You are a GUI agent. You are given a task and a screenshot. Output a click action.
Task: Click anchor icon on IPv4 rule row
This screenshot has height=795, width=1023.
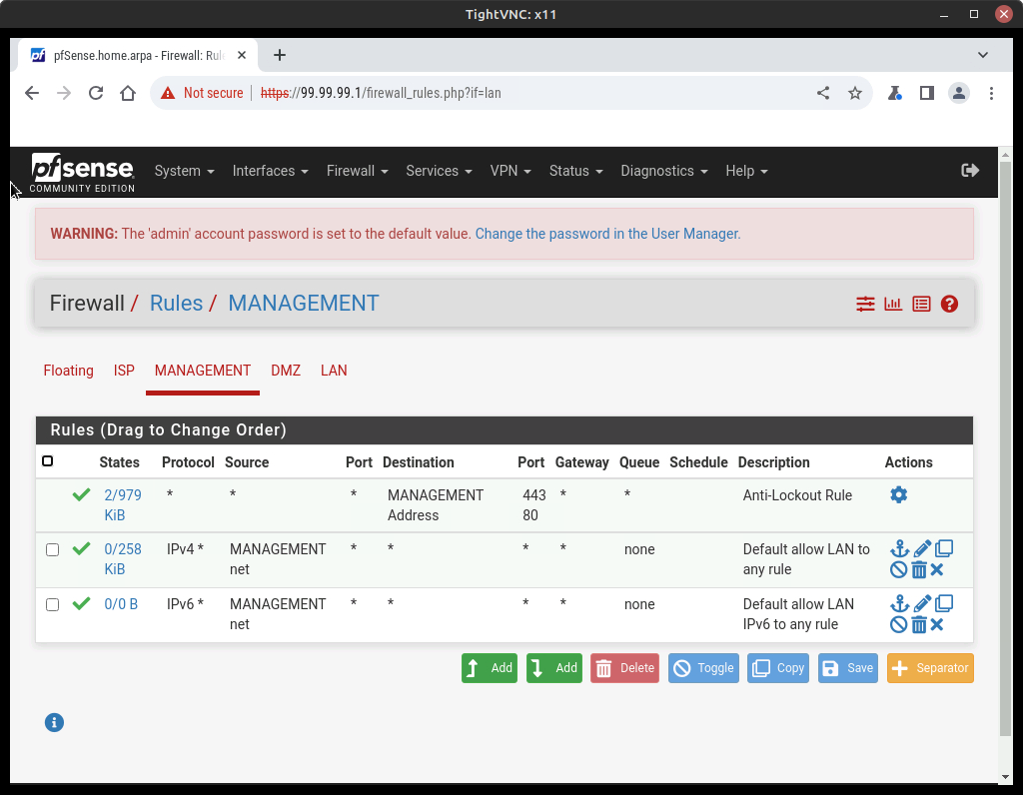click(900, 548)
